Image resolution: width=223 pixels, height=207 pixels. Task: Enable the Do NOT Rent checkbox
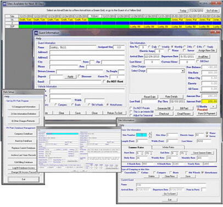(x=104, y=82)
